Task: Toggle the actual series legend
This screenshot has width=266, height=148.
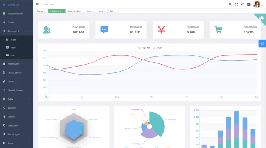Action: click(157, 48)
